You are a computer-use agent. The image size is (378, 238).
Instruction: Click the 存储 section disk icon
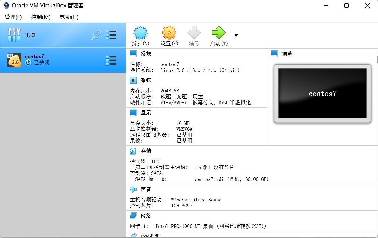pos(133,151)
